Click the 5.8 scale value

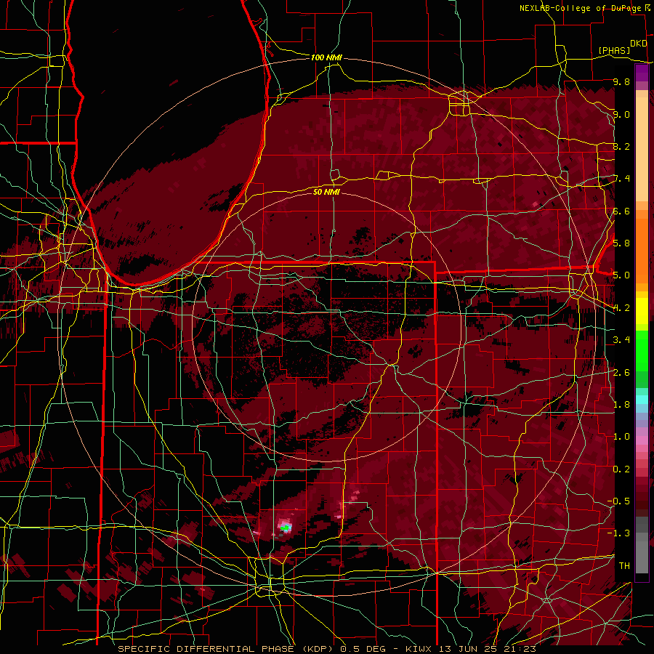click(x=621, y=243)
